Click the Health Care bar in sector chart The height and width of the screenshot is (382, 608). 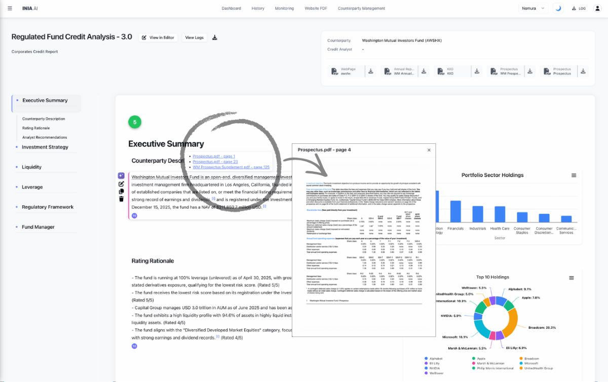[x=500, y=214]
